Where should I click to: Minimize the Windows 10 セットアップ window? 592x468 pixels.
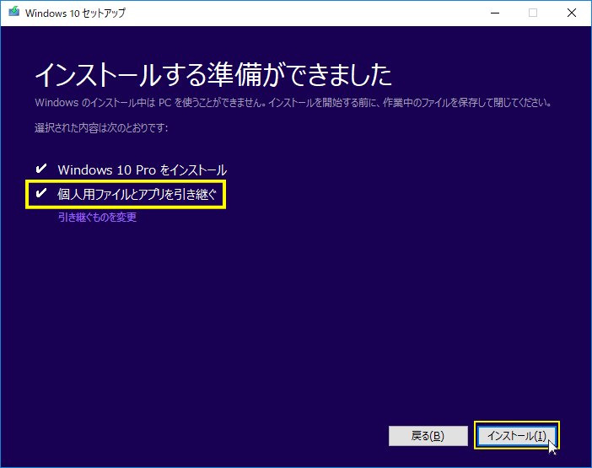[495, 13]
